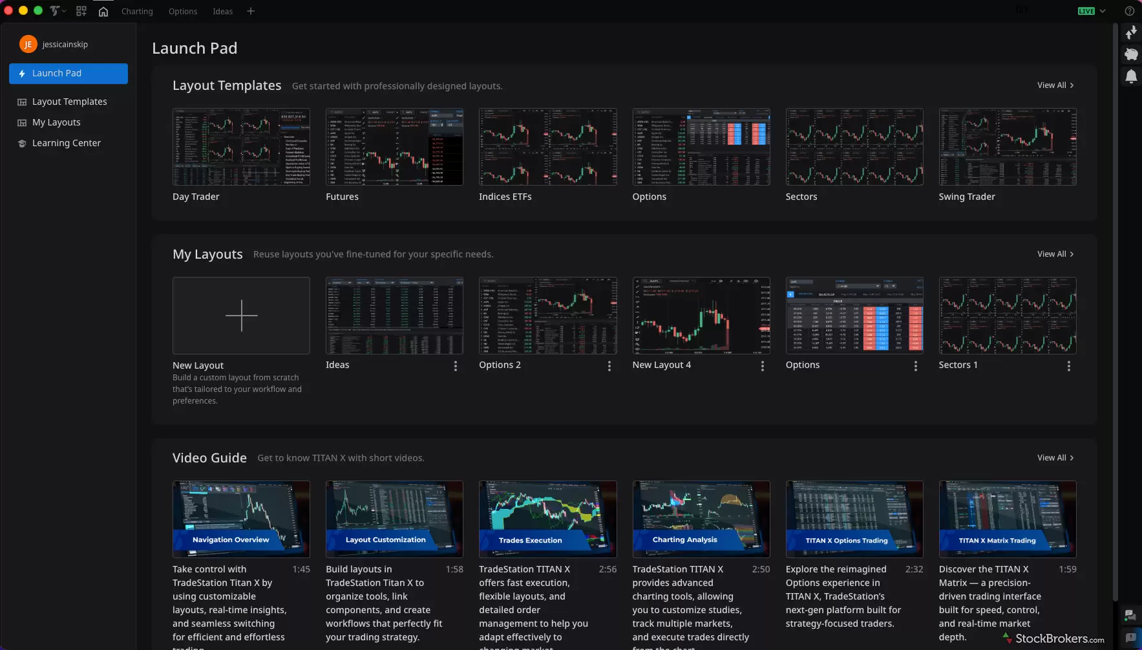1142x650 pixels.
Task: Open the notifications bell icon
Action: (1131, 76)
